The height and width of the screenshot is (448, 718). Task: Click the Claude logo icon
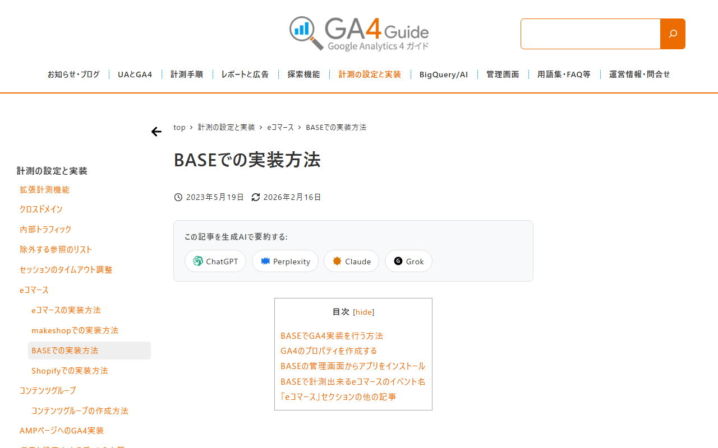337,261
